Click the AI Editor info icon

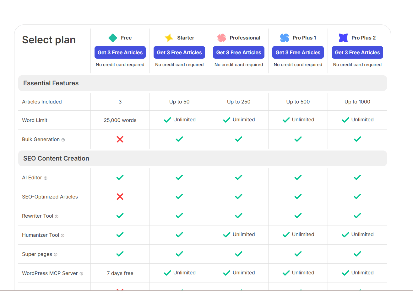point(46,178)
